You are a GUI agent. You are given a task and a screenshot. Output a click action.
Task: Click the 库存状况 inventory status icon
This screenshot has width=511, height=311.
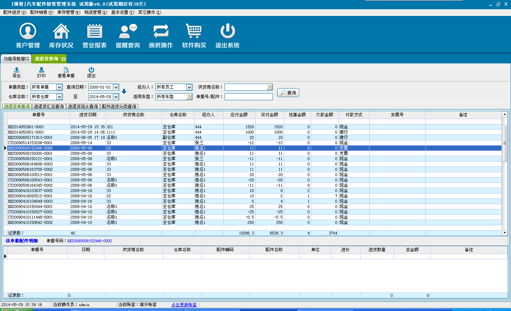(x=61, y=32)
